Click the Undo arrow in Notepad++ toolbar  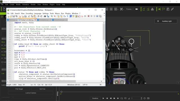point(38,16)
